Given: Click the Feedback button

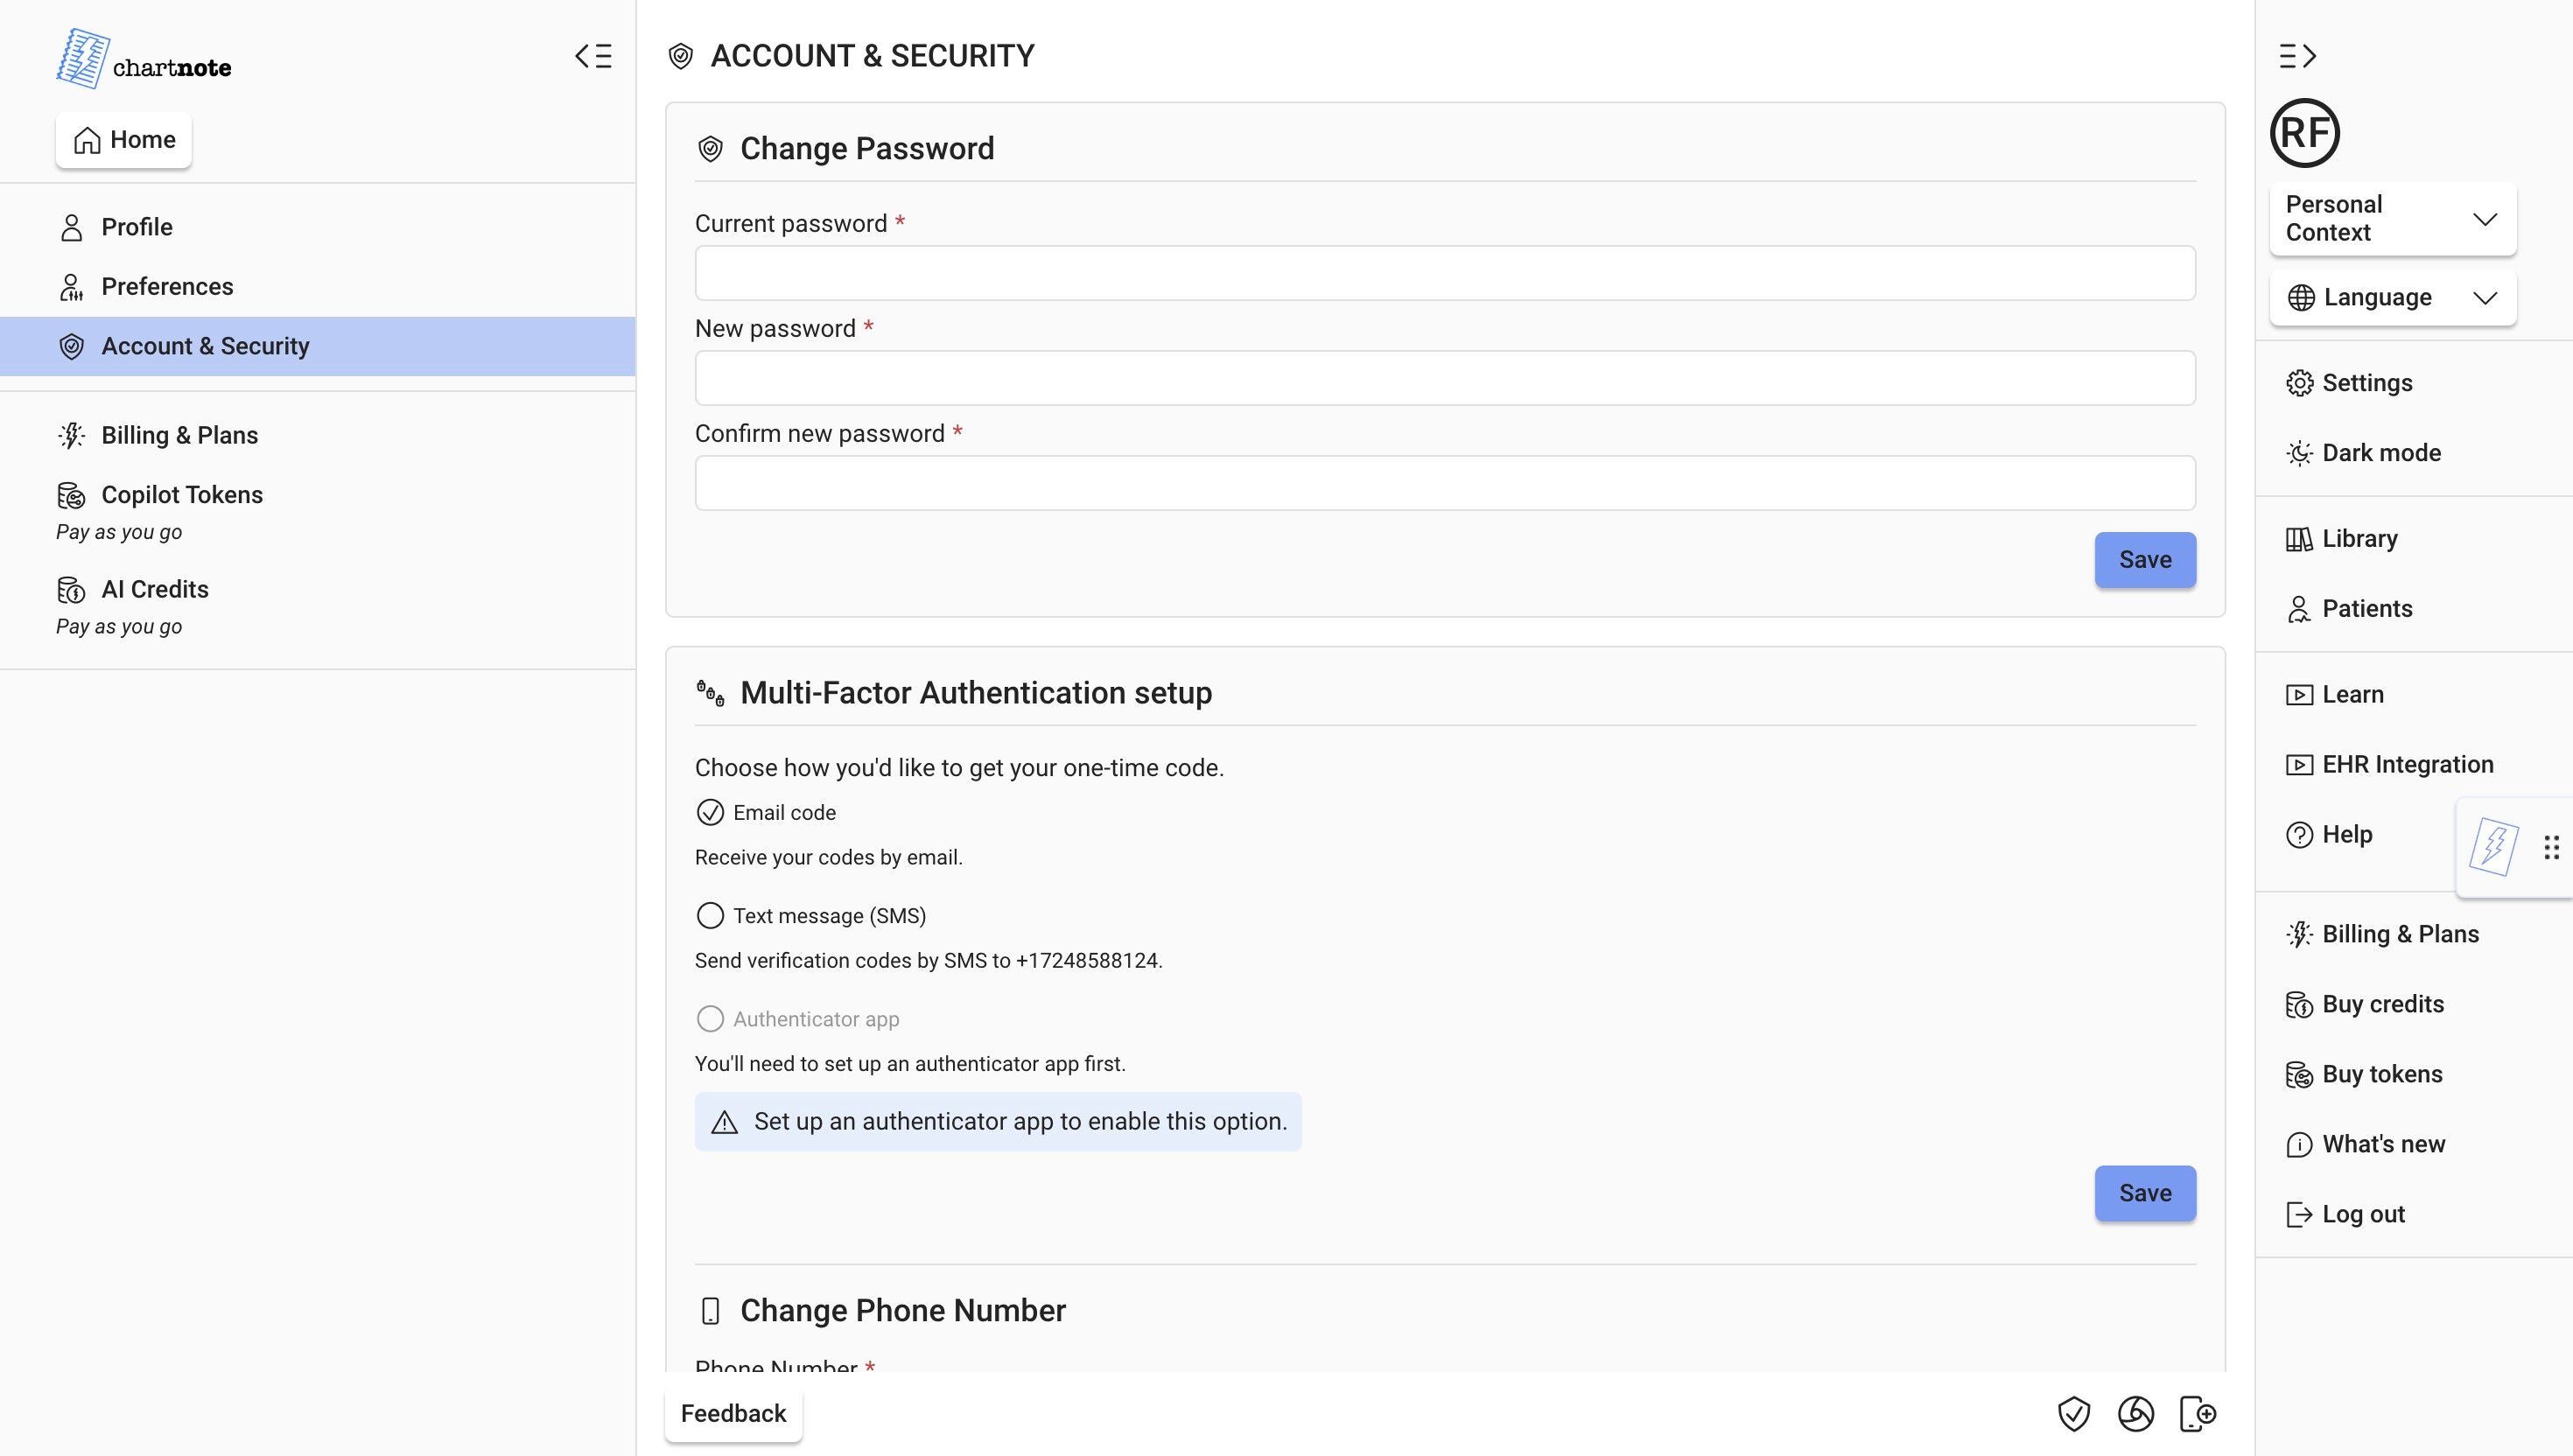Looking at the screenshot, I should coord(733,1413).
